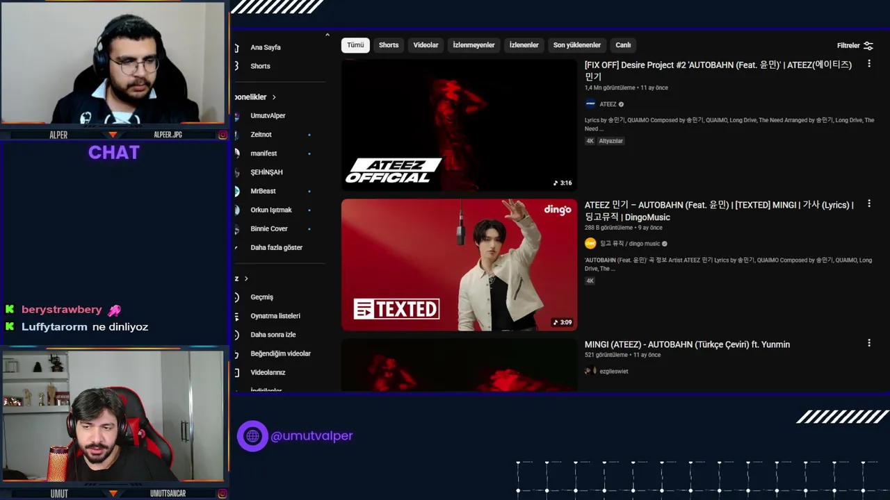Image resolution: width=890 pixels, height=500 pixels.
Task: Open UmutvAlper subscription channel
Action: point(268,116)
